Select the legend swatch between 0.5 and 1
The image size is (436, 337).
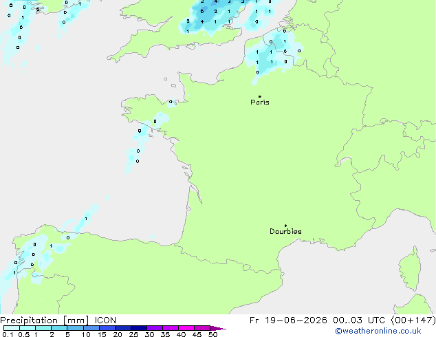tap(28, 328)
